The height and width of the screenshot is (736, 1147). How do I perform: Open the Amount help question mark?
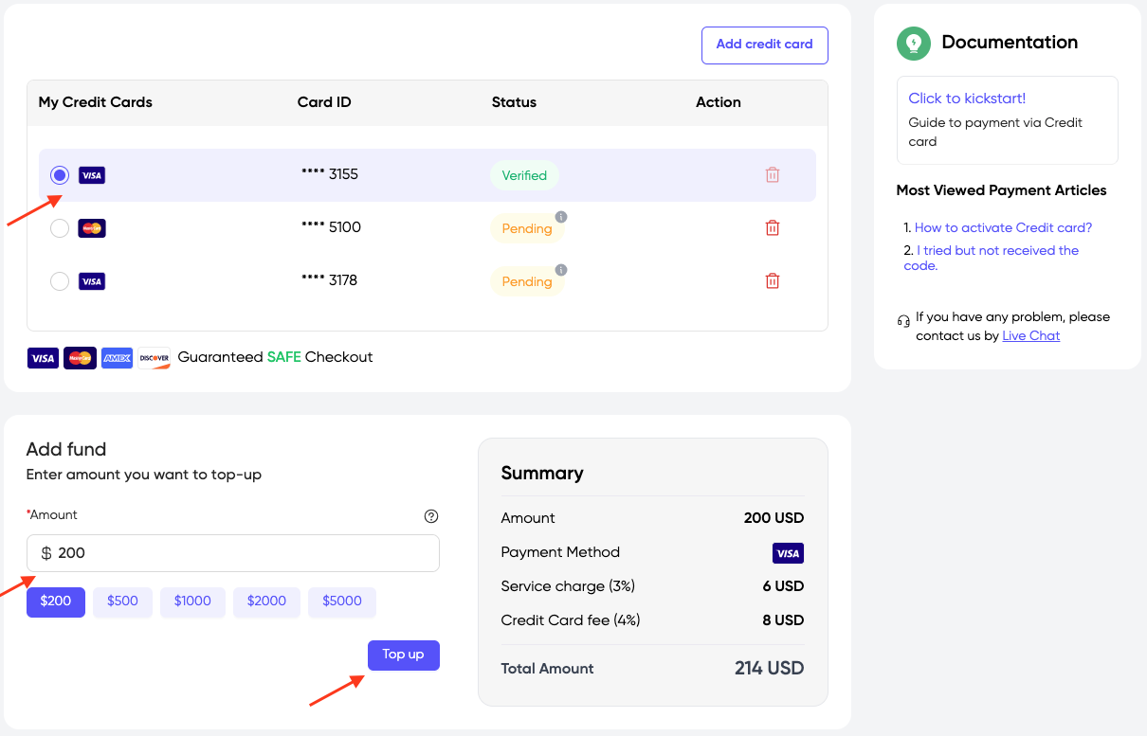tap(431, 516)
